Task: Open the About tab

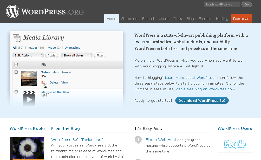Action: click(x=164, y=19)
